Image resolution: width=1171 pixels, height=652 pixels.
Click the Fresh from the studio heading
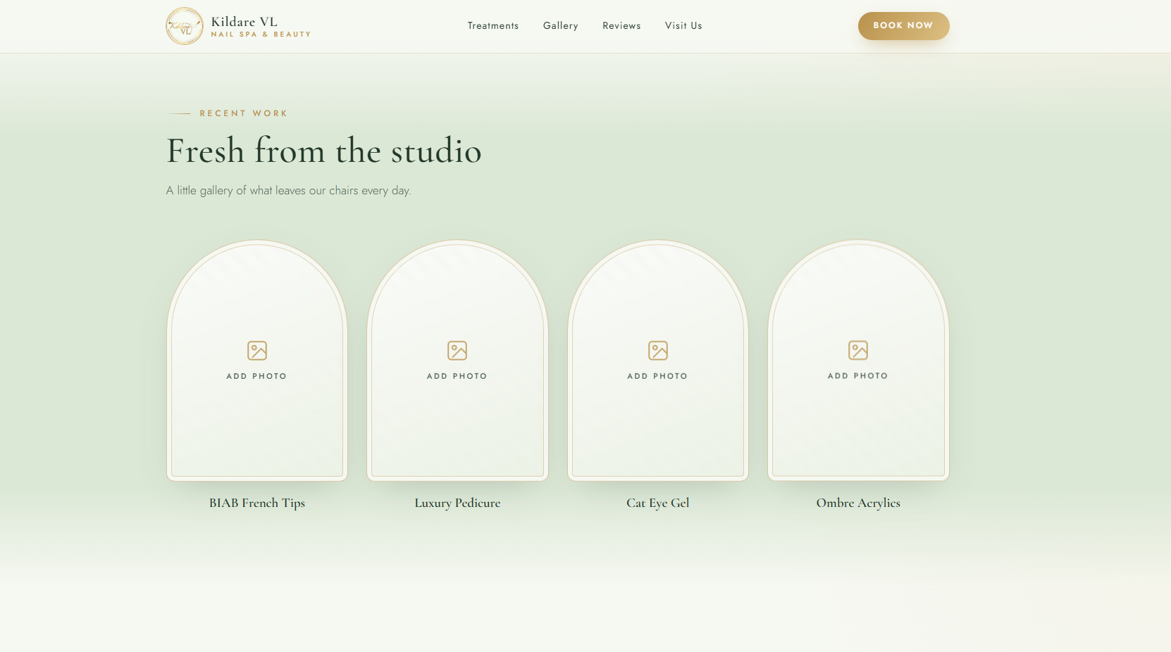click(324, 151)
